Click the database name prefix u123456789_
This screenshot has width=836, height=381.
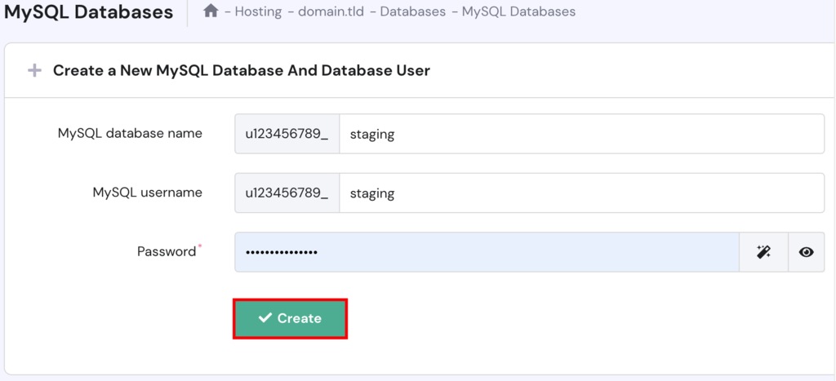[x=287, y=134]
